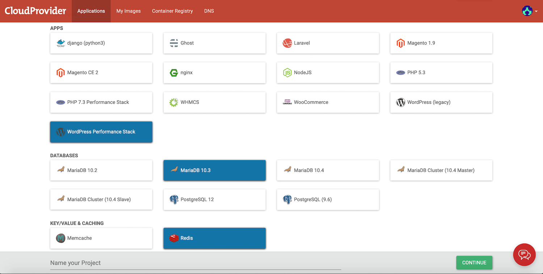Click the django docker whale icon

[60, 43]
